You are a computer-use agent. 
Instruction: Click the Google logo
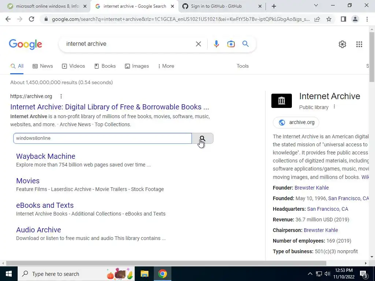point(25,44)
